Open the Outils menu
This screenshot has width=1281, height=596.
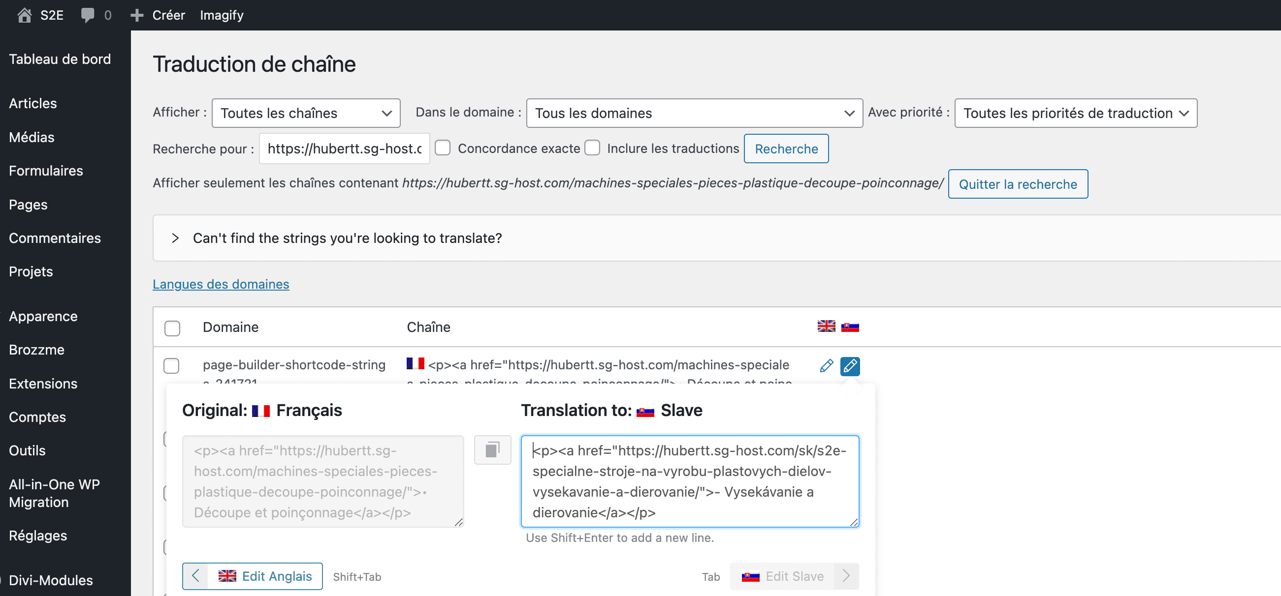coord(28,450)
